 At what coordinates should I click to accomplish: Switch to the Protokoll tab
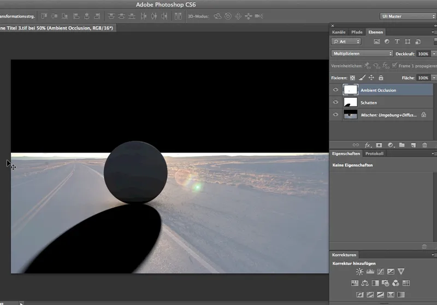tap(374, 154)
